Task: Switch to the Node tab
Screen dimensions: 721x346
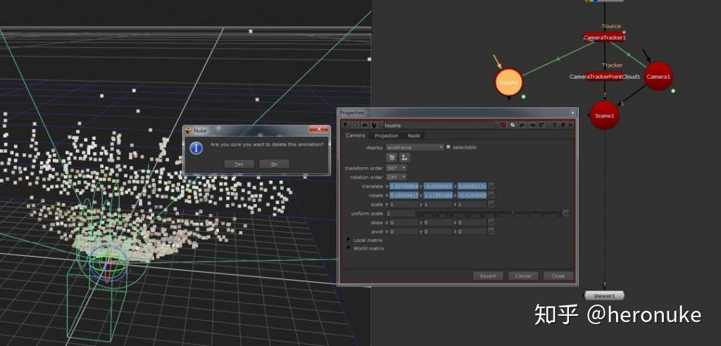Action: (x=414, y=135)
